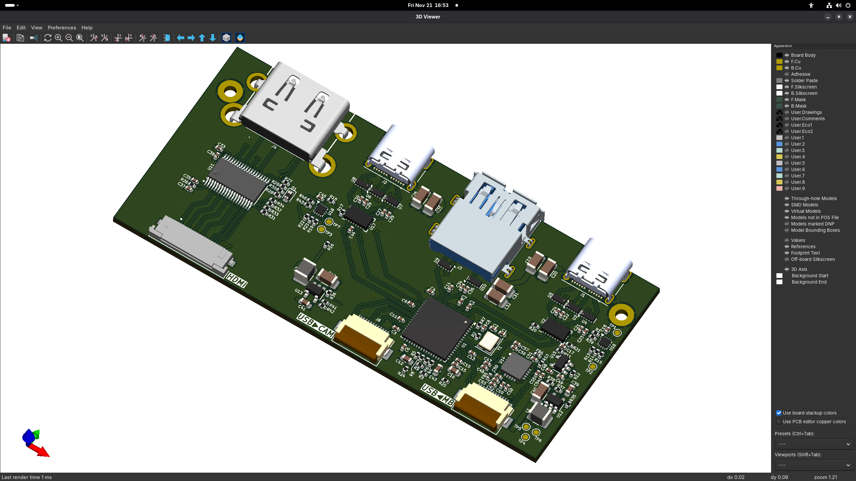The width and height of the screenshot is (856, 481).
Task: Toggle the orthographic projection cube icon
Action: [226, 38]
